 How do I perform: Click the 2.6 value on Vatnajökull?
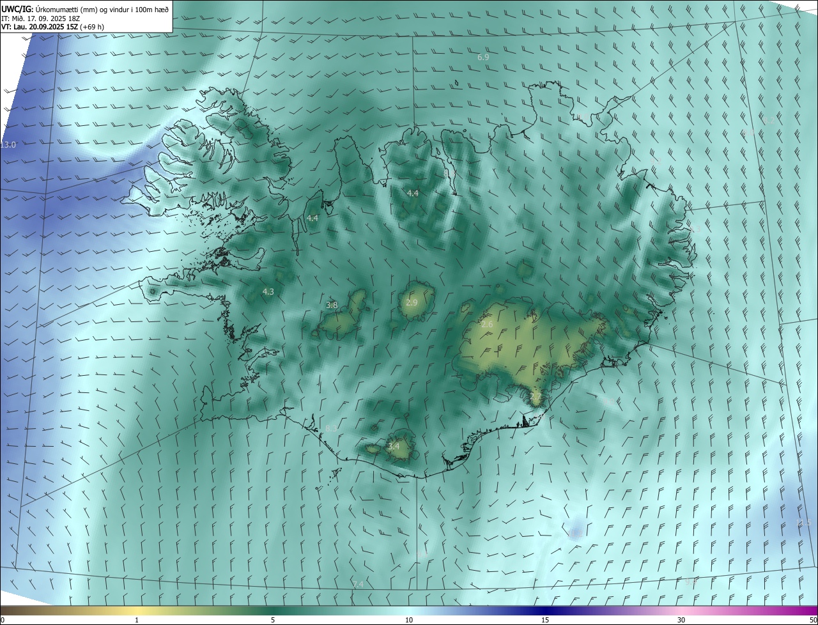487,325
